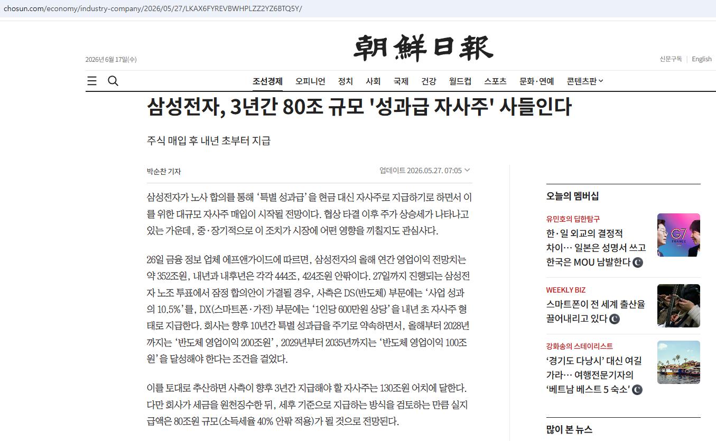
Task: Click the article headline '삼성전자, 3년간 80조 규모'
Action: [359, 107]
